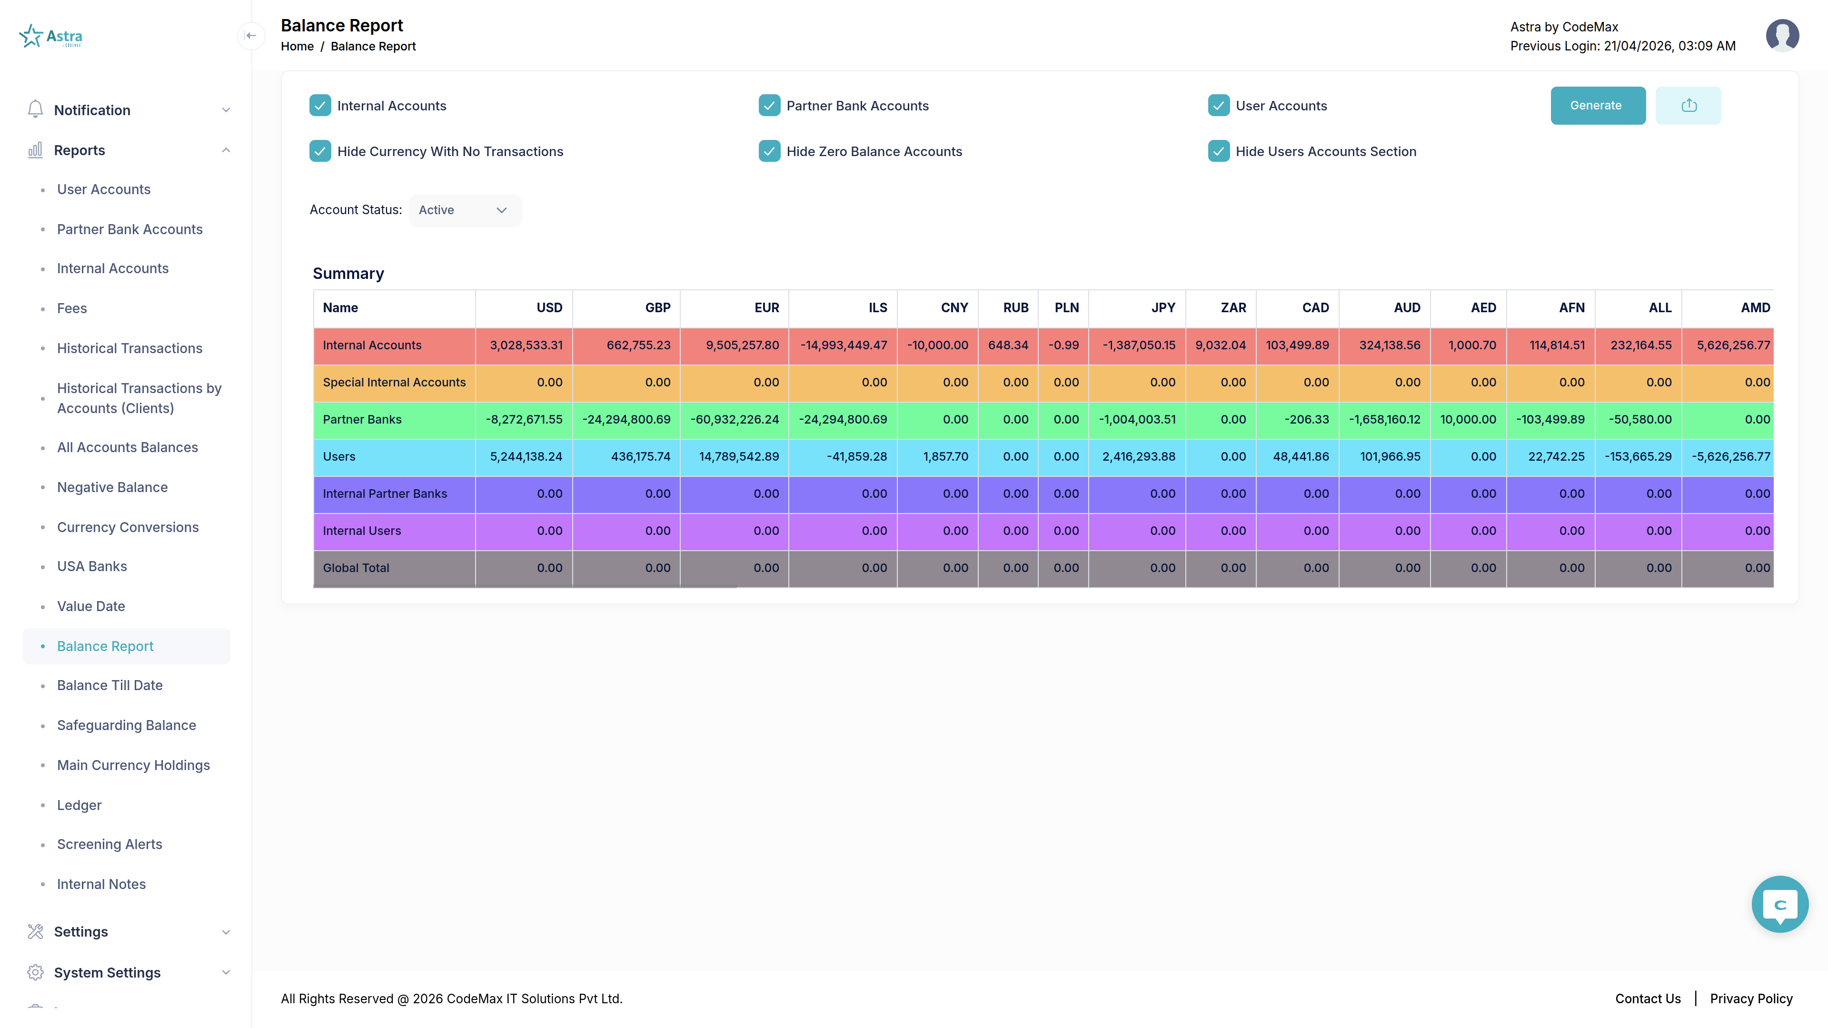Screen dimensions: 1828x1028
Task: Toggle Hide Currency With No Transactions
Action: pyautogui.click(x=320, y=151)
